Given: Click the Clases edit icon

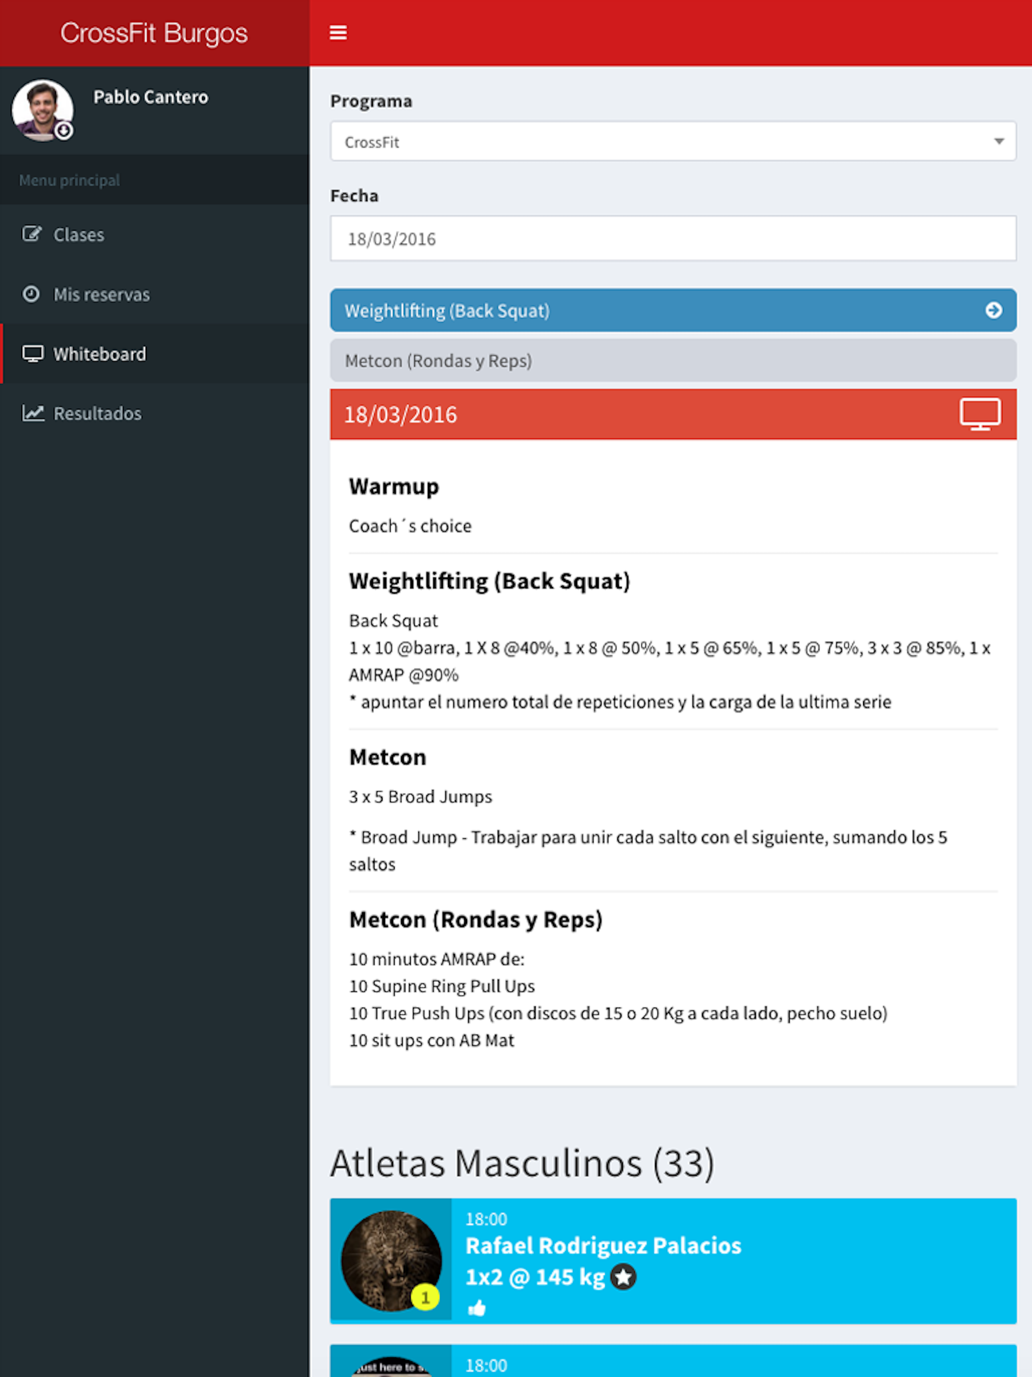Looking at the screenshot, I should click(x=32, y=234).
